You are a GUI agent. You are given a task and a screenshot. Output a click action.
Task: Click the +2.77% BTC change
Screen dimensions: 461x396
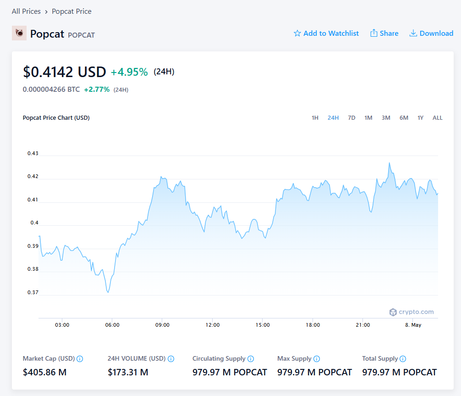[x=97, y=89]
